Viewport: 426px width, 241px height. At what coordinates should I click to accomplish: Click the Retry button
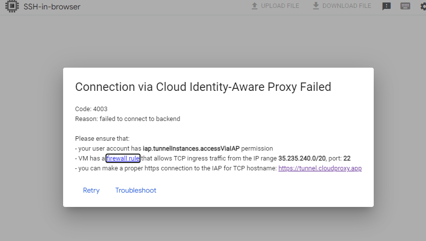(x=91, y=191)
